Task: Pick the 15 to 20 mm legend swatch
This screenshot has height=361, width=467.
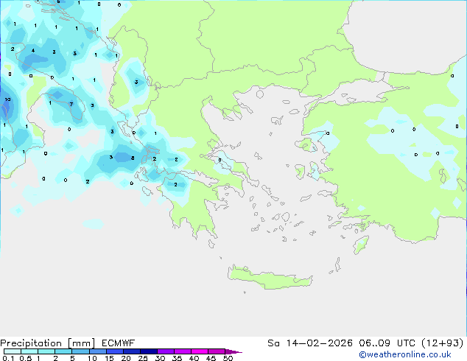Action: point(114,351)
